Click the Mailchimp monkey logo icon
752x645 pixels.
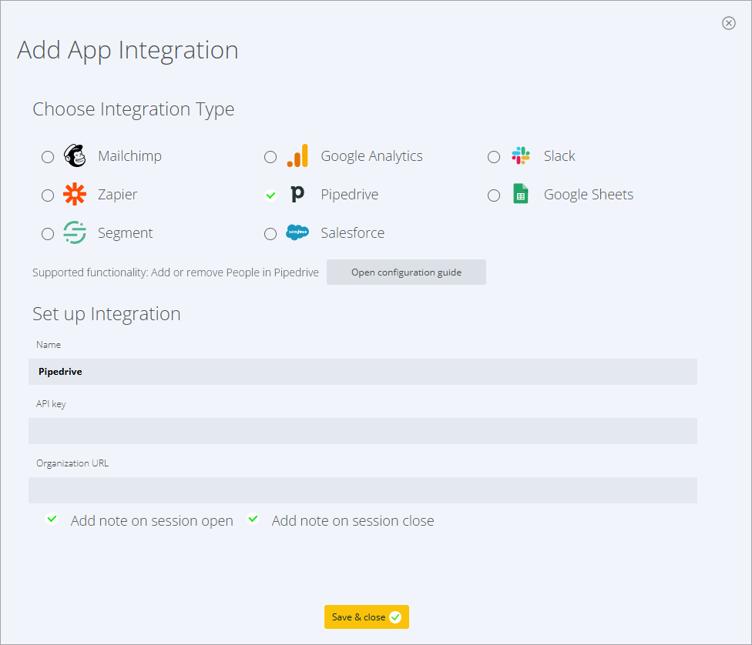coord(75,155)
